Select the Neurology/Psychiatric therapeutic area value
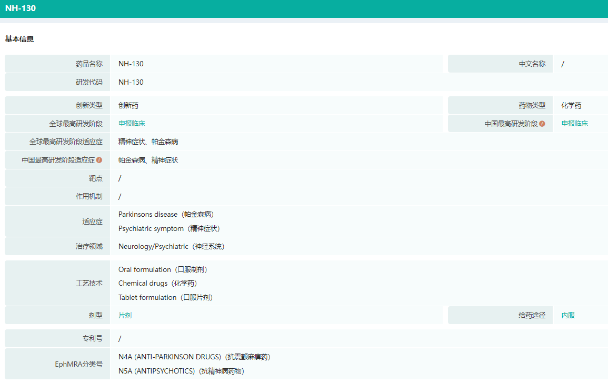608x383 pixels. 172,246
